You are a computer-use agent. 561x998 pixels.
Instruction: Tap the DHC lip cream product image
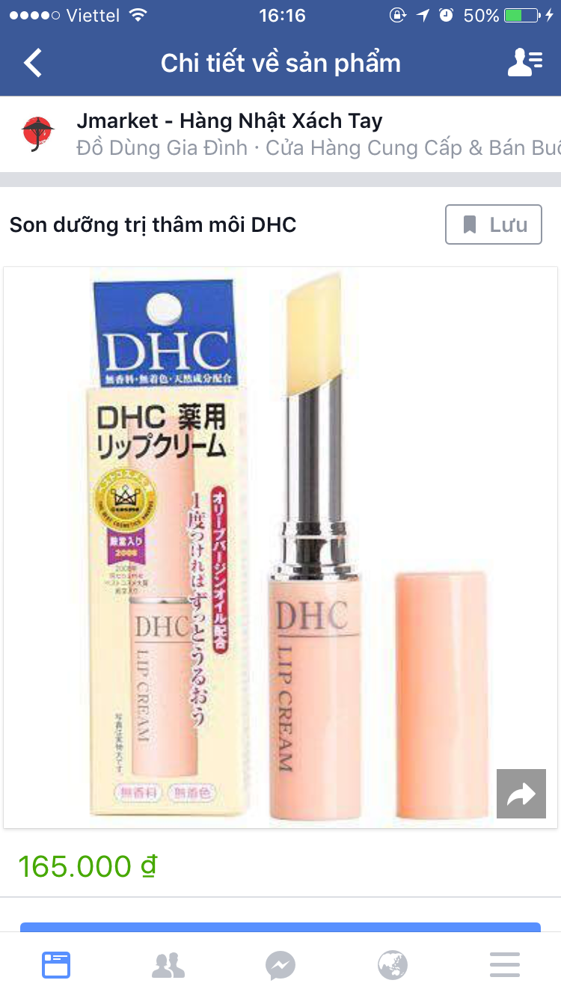[280, 548]
